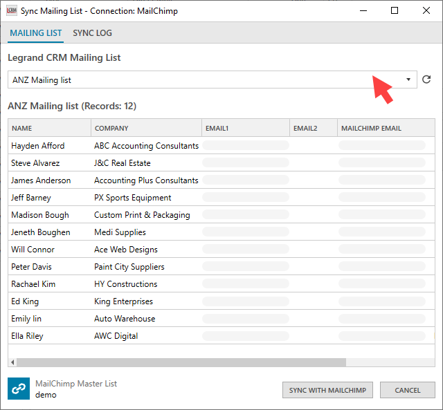443x410 pixels.
Task: Click the EMAIL1 column header
Action: pyautogui.click(x=245, y=128)
